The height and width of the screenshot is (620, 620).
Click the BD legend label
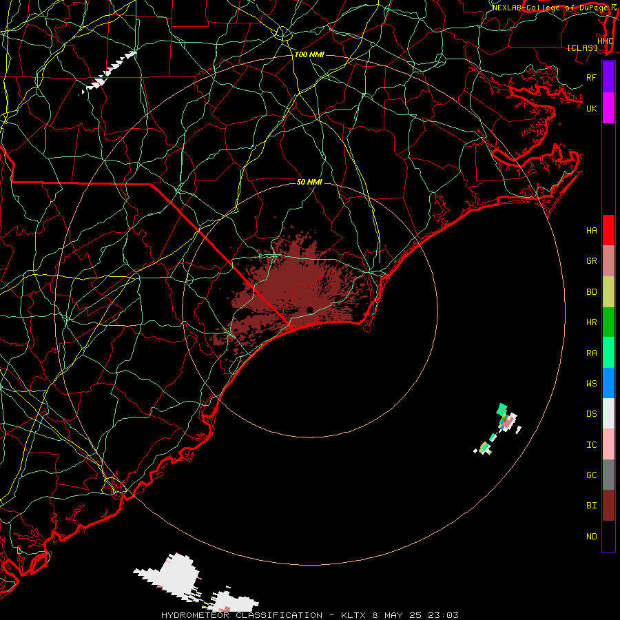click(x=591, y=292)
